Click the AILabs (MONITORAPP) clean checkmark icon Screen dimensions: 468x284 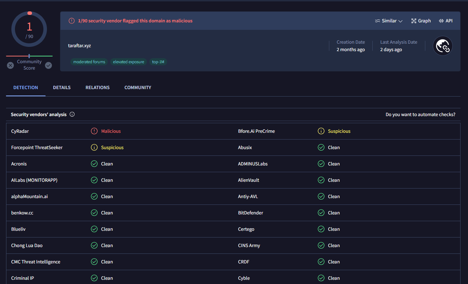[94, 180]
